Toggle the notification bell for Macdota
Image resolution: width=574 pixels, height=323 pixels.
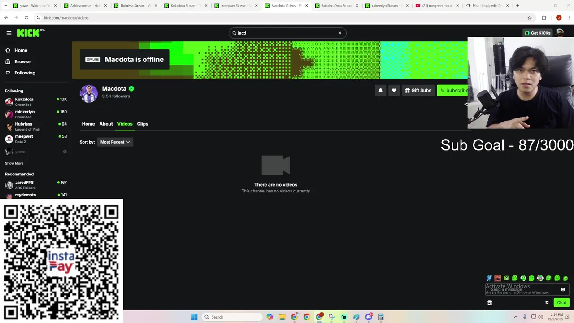380,90
